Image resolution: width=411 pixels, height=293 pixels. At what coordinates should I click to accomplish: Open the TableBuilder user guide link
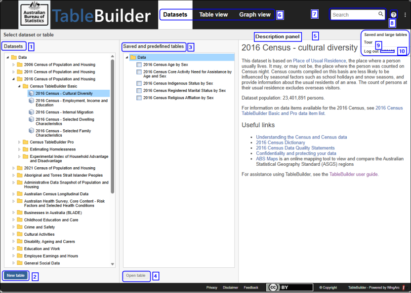tap(353, 174)
